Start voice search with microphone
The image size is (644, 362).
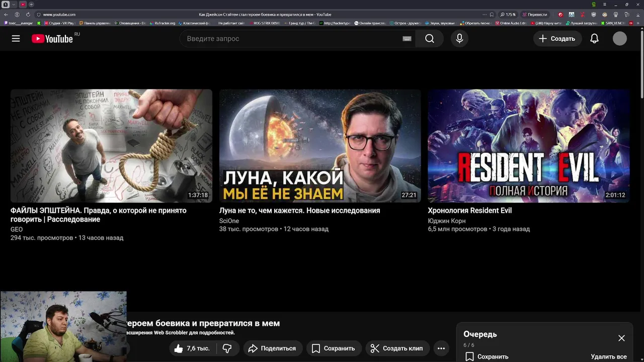pos(459,39)
